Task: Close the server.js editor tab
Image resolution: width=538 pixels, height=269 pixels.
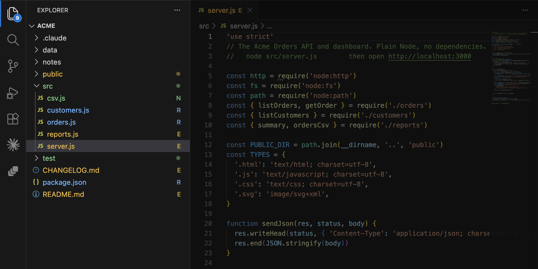Action: click(250, 10)
